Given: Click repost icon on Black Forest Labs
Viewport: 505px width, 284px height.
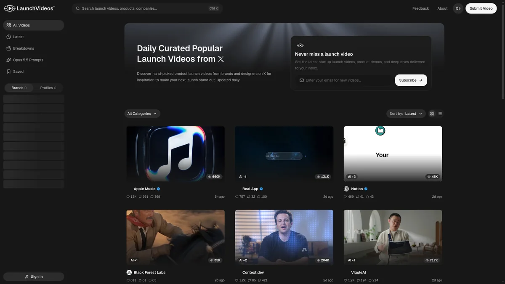Looking at the screenshot, I should [140, 280].
